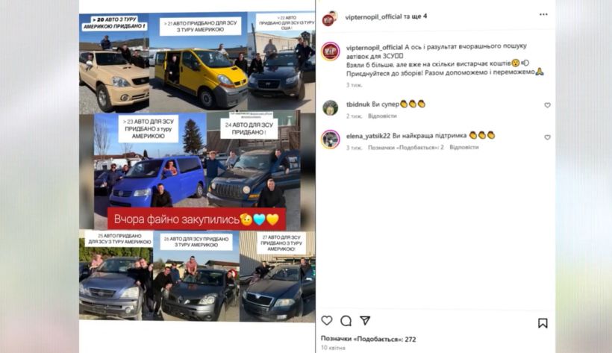This screenshot has width=612, height=353.
Task: Open comments via the speech bubble icon
Action: point(346,321)
